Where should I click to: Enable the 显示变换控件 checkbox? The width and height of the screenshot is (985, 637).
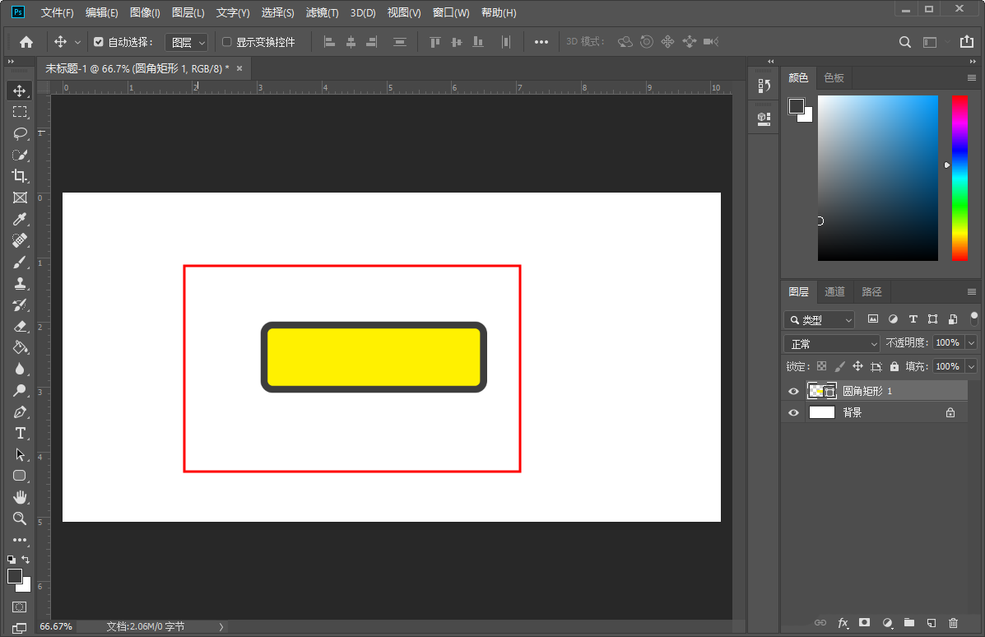(x=227, y=42)
